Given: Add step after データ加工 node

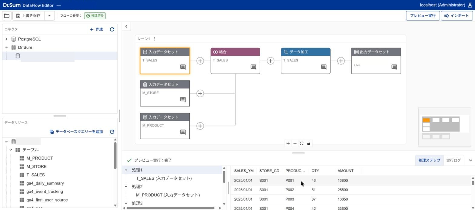Looking at the screenshot, I should pos(341,61).
